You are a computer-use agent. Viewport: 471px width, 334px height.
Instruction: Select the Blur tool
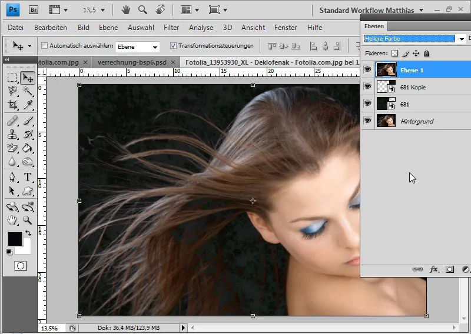coord(12,162)
